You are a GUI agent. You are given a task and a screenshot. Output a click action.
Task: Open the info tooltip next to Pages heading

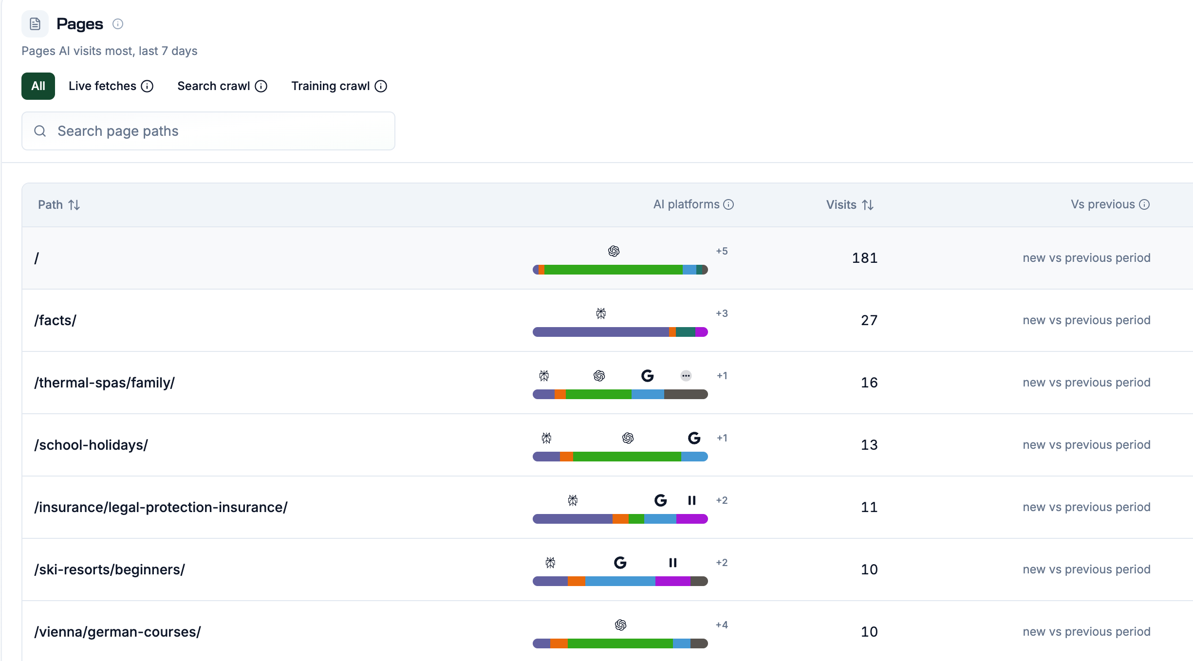tap(118, 24)
